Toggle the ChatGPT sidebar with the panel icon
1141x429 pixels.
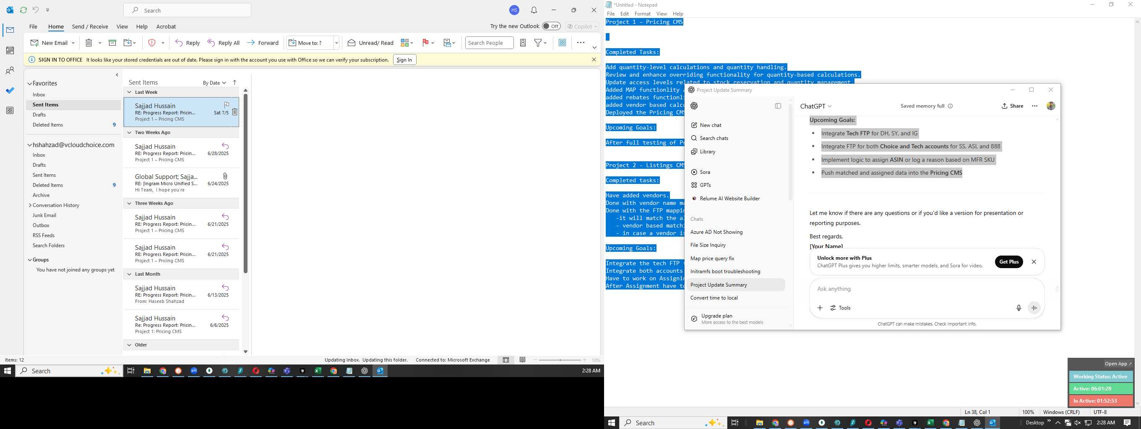(x=778, y=106)
